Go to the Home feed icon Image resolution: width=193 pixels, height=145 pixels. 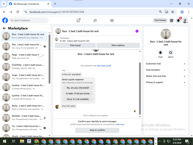78,20
